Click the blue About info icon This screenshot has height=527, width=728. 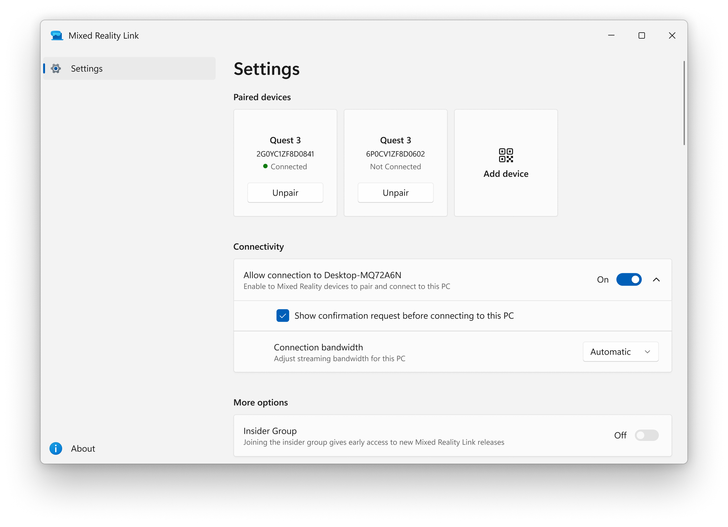point(56,448)
